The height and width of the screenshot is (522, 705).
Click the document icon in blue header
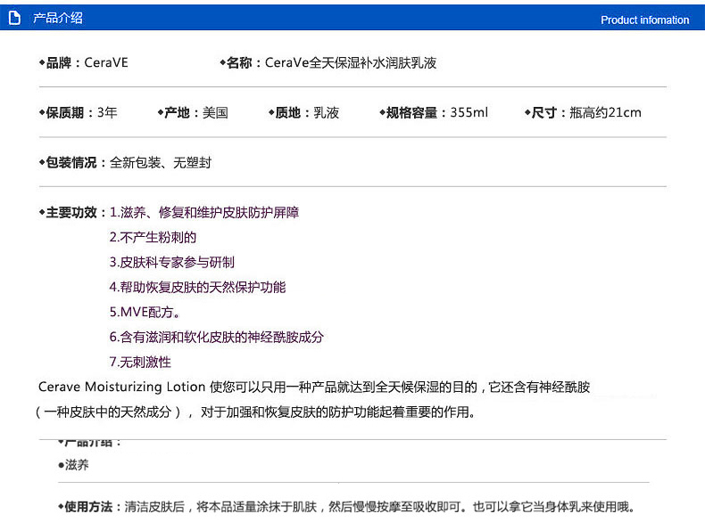(14, 18)
